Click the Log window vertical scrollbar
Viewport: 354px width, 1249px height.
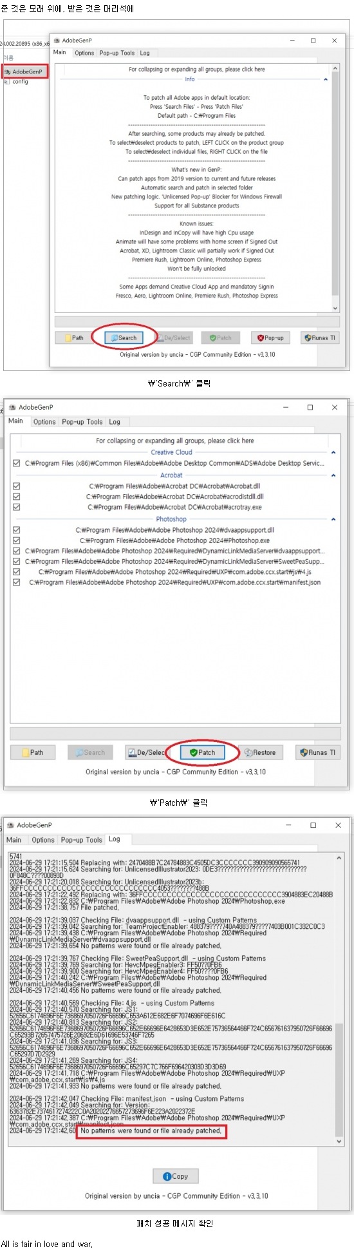(x=339, y=1000)
